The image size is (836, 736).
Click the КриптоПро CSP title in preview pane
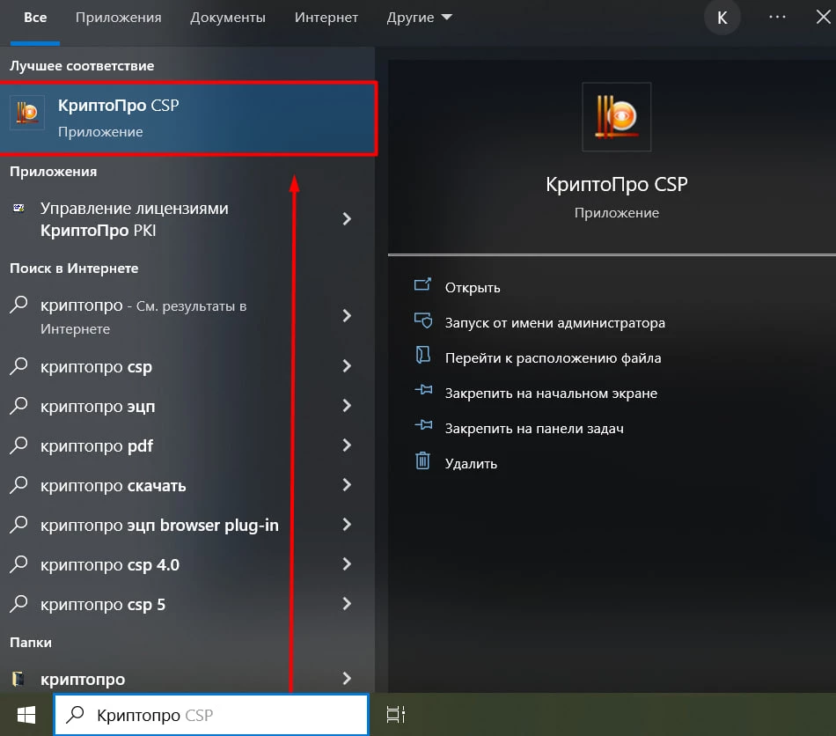click(616, 185)
